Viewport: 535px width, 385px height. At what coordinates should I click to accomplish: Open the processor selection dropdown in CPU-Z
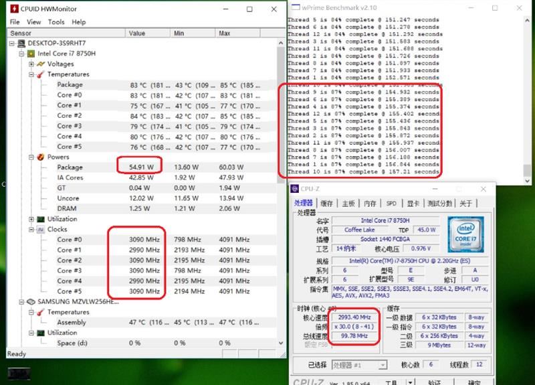click(x=383, y=365)
